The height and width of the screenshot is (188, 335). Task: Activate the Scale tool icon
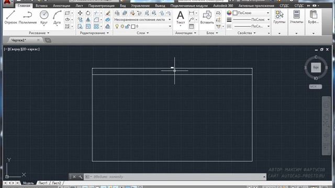point(88,26)
